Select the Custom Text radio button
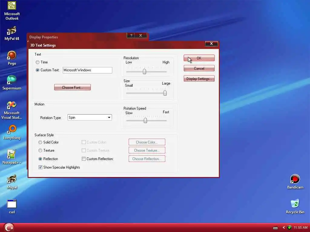 pyautogui.click(x=37, y=70)
